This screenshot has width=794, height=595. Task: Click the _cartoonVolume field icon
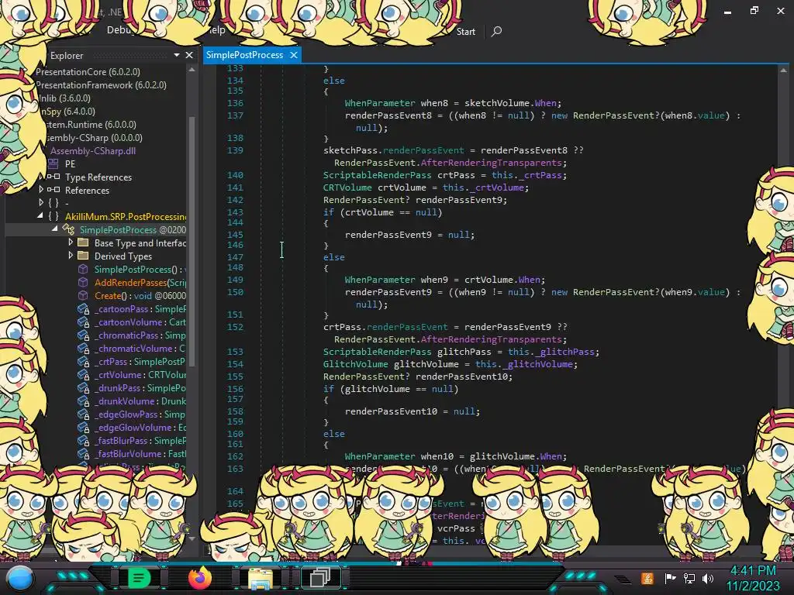tap(84, 322)
